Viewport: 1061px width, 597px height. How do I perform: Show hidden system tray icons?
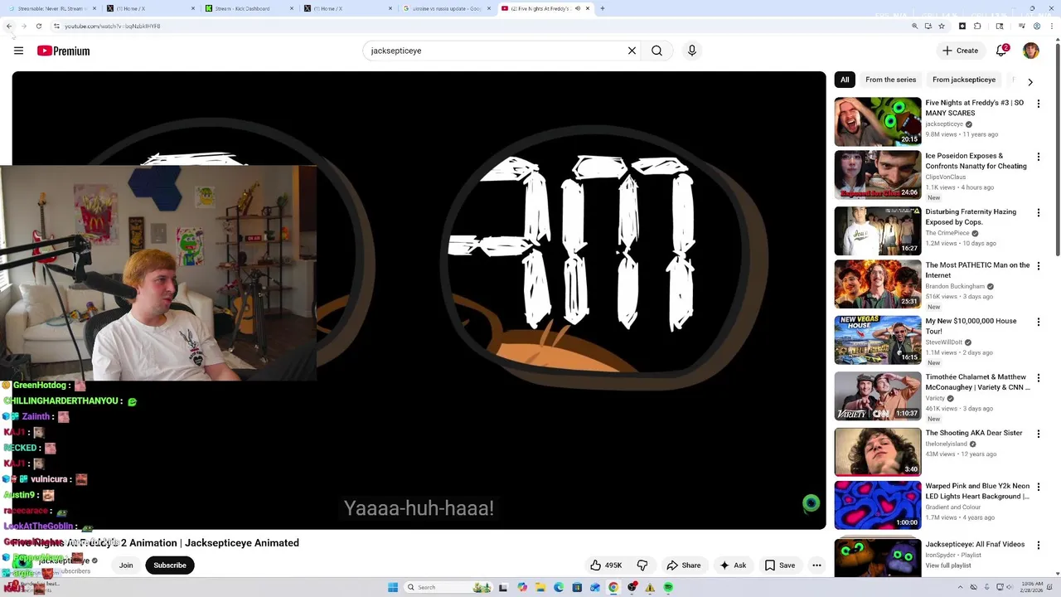click(x=962, y=587)
